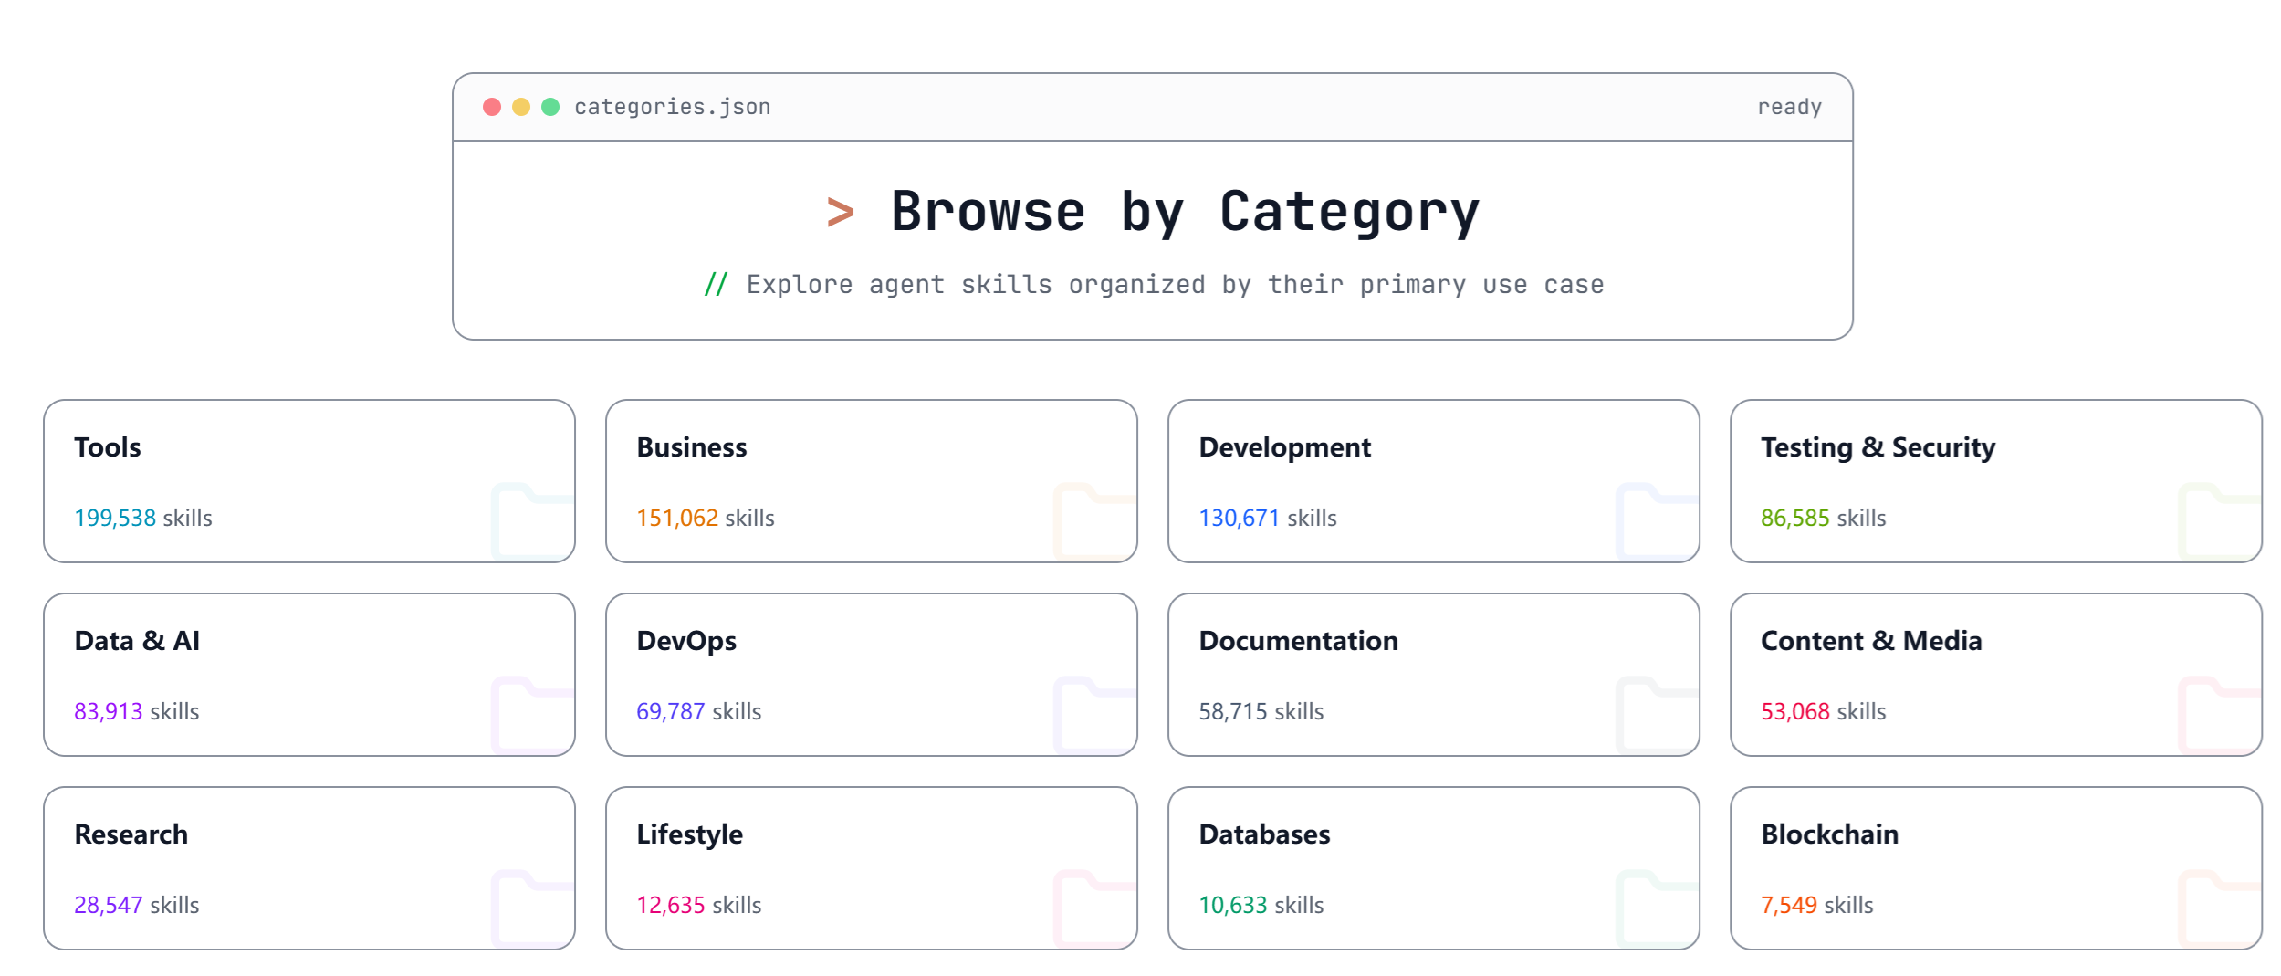This screenshot has width=2281, height=976.
Task: Click the folder icon on Testing & Security card
Action: [2220, 521]
